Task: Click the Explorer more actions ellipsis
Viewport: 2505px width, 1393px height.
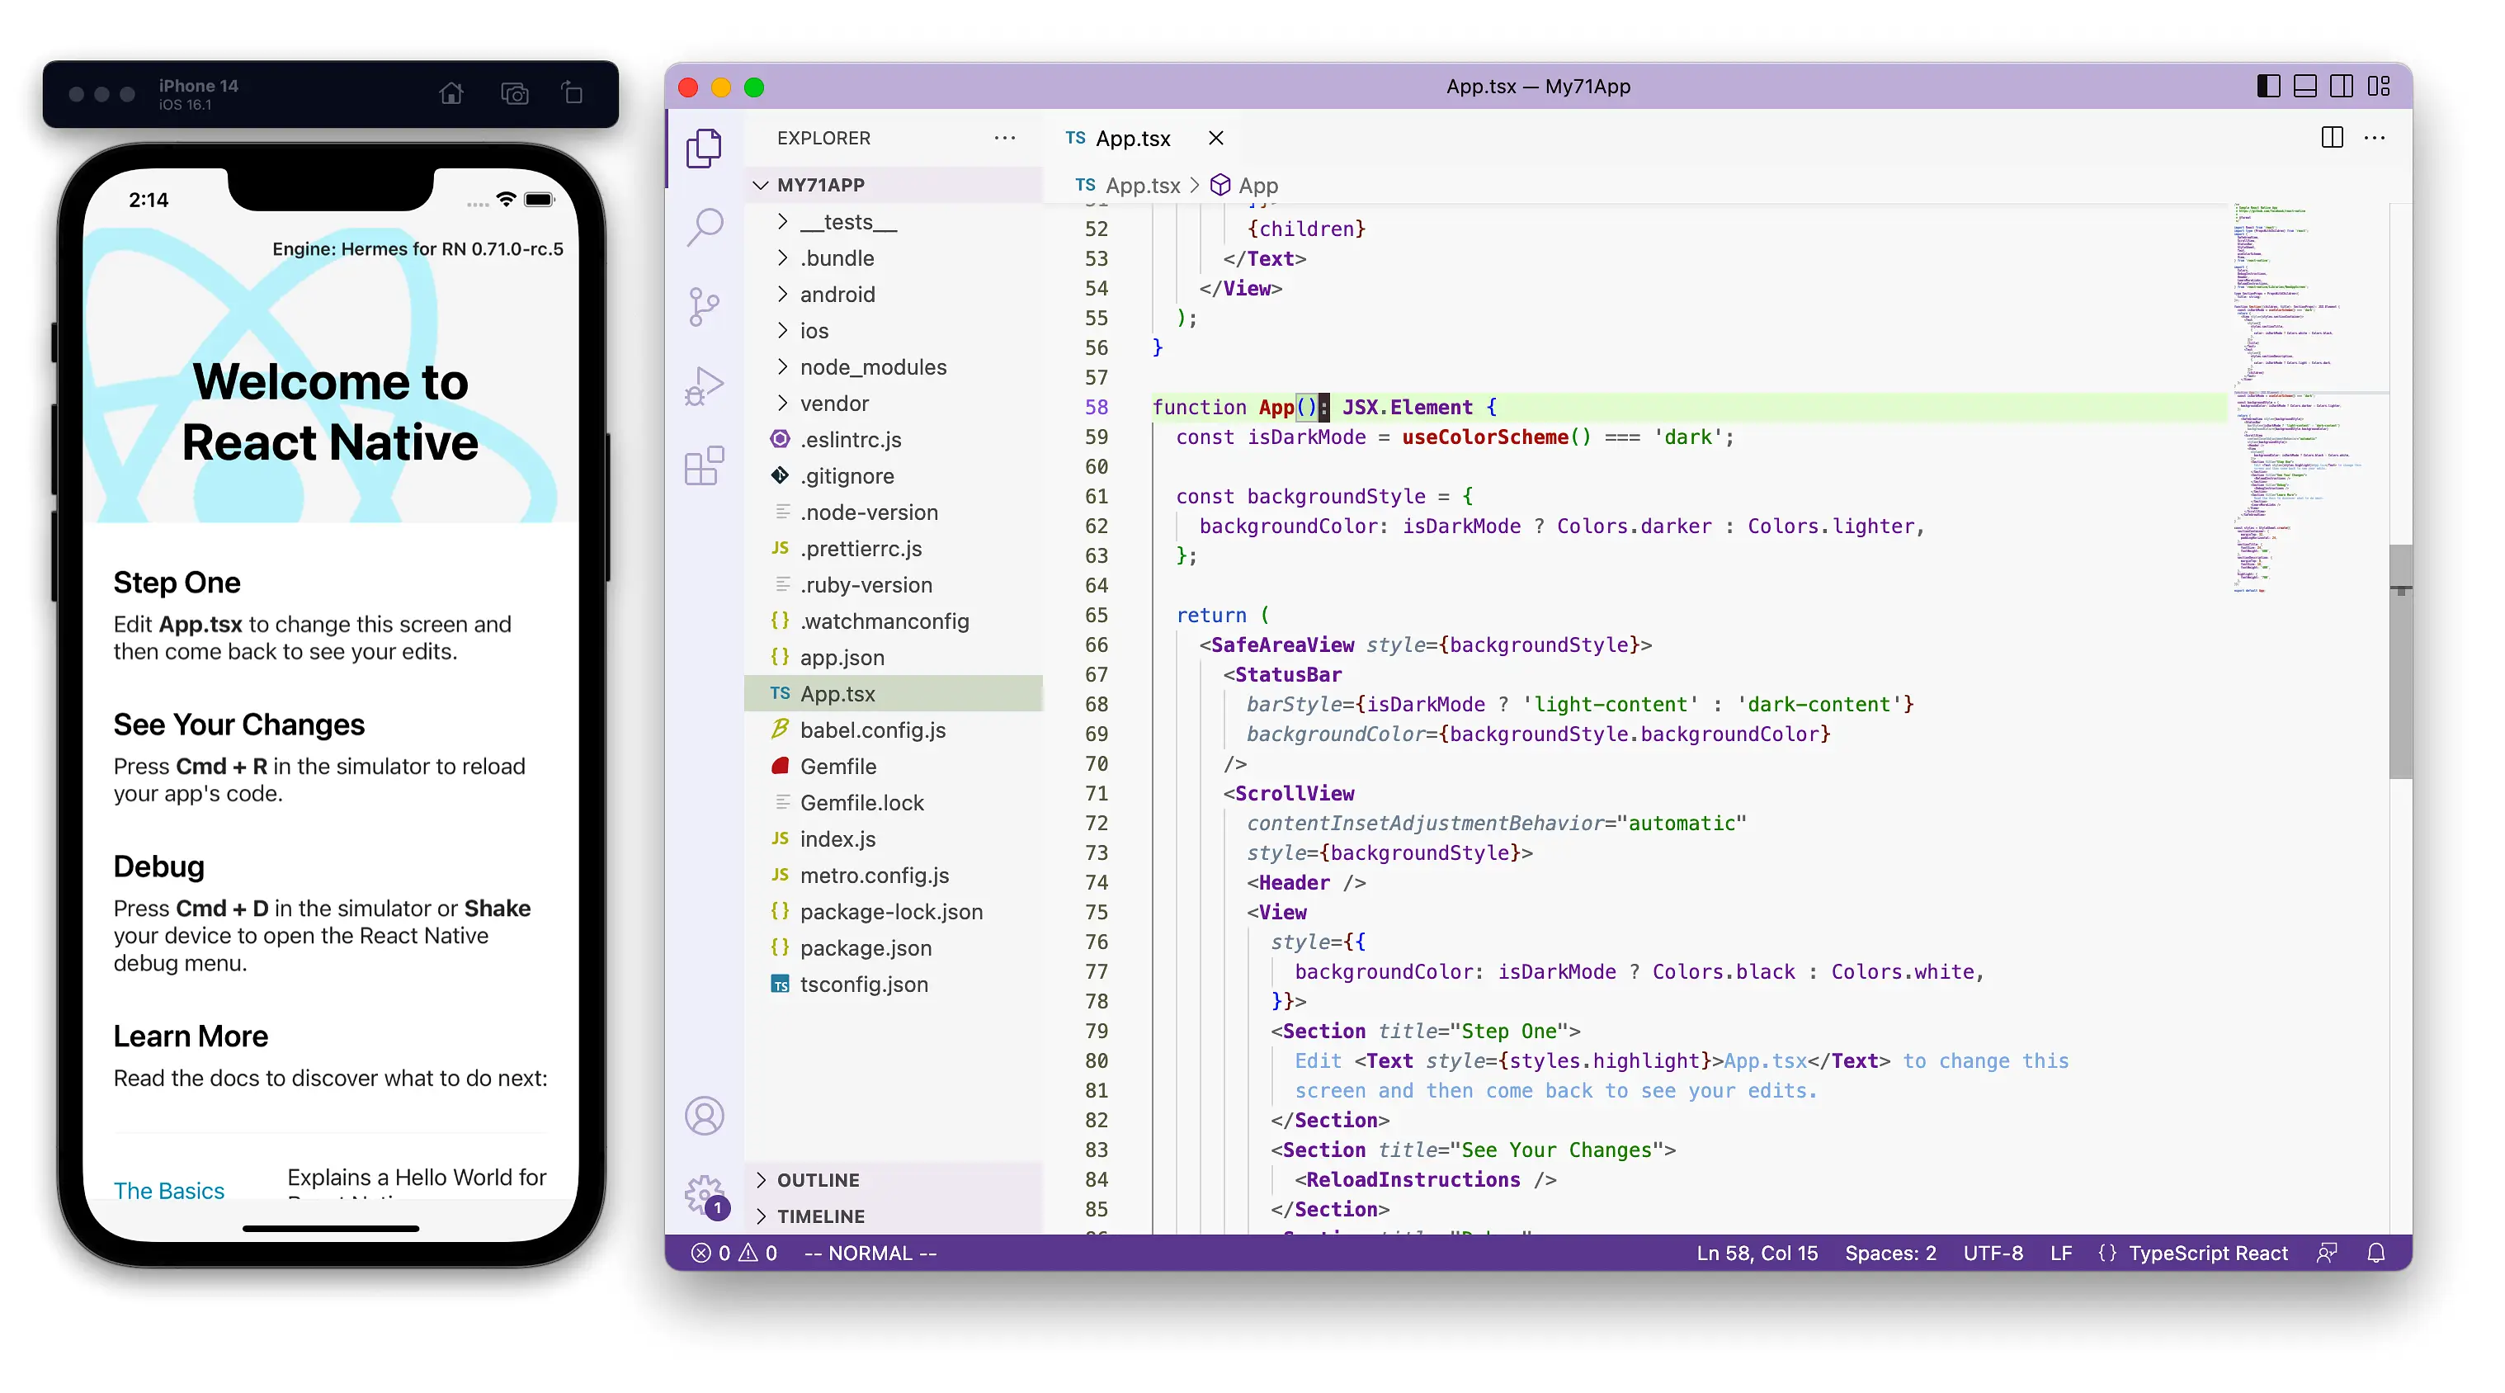Action: pyautogui.click(x=1004, y=138)
